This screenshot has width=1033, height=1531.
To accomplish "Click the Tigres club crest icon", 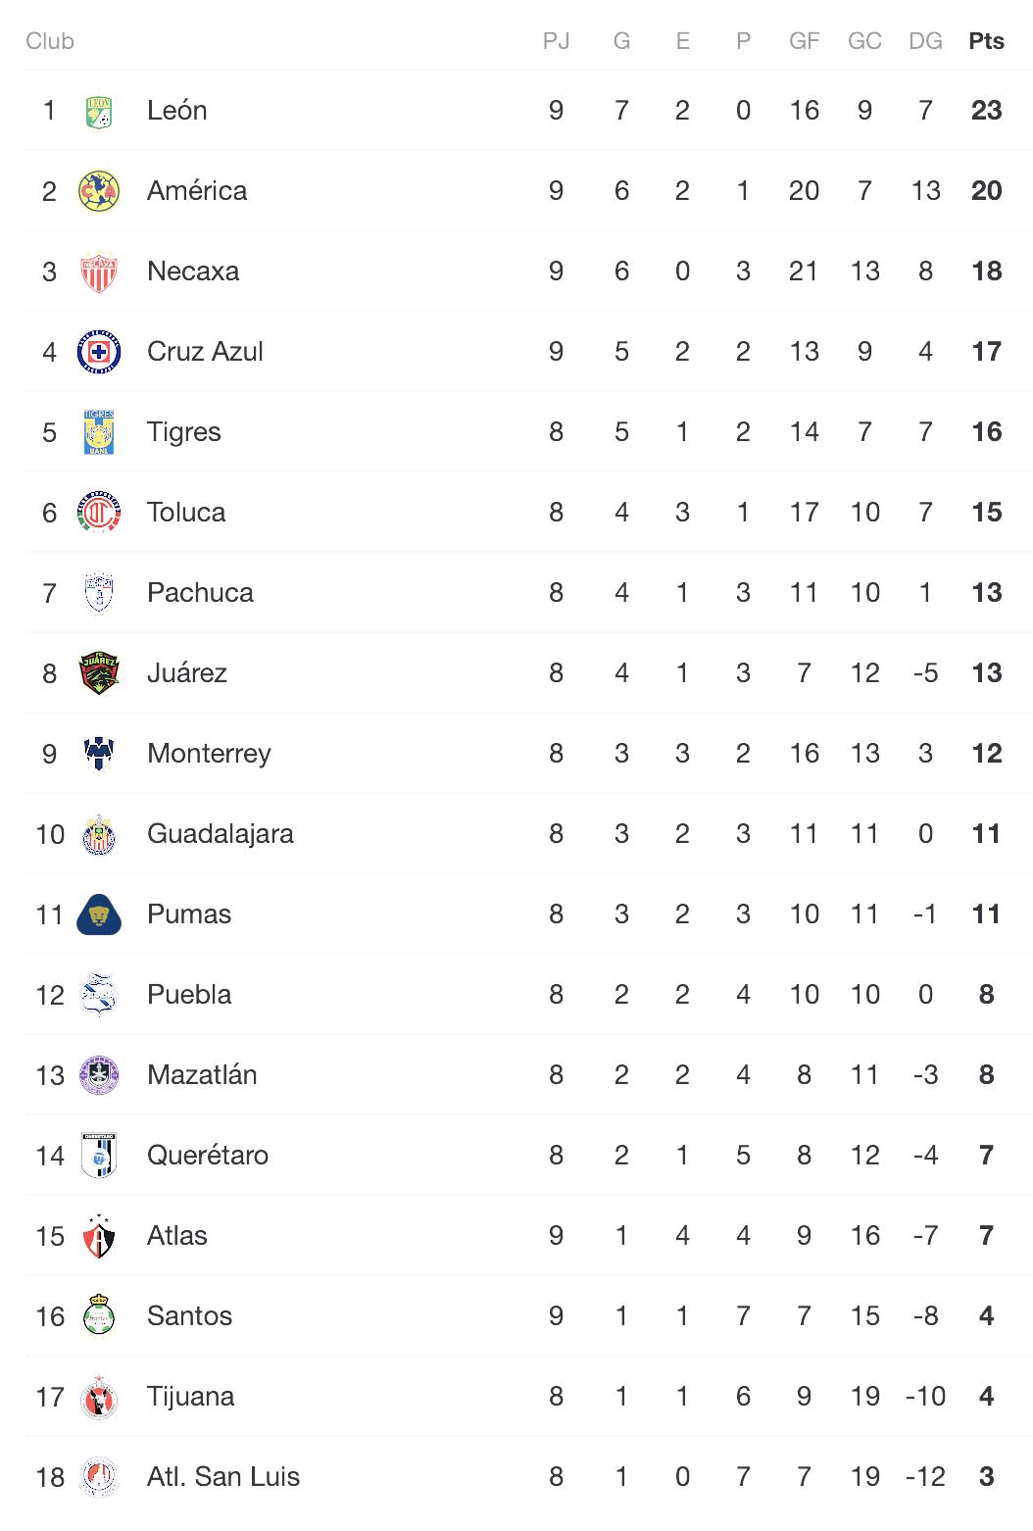I will pyautogui.click(x=99, y=432).
